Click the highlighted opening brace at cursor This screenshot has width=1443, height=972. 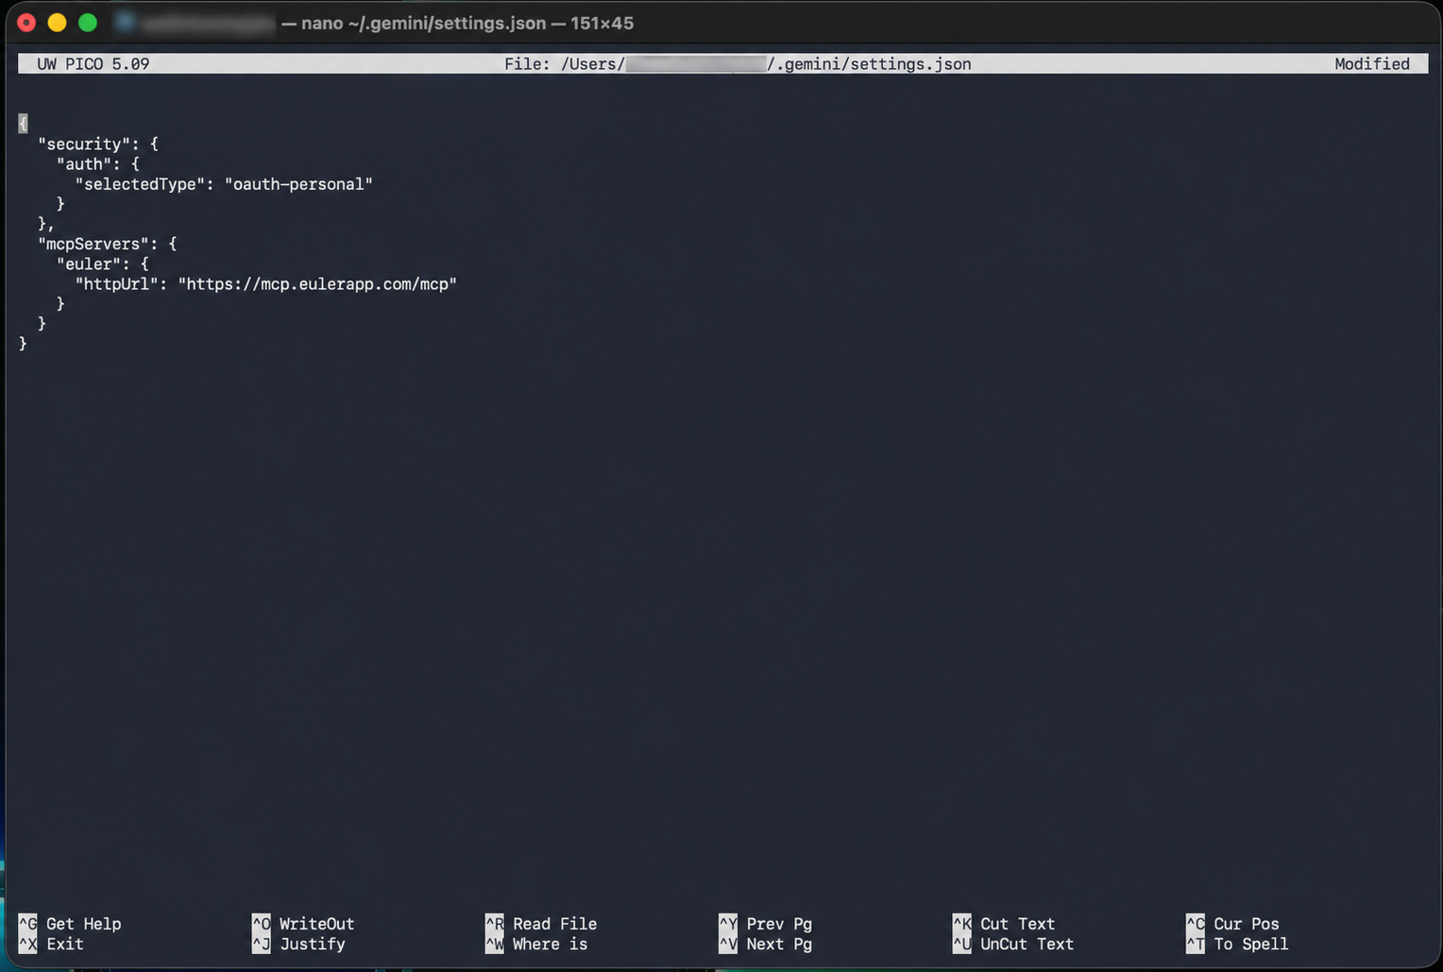click(23, 124)
